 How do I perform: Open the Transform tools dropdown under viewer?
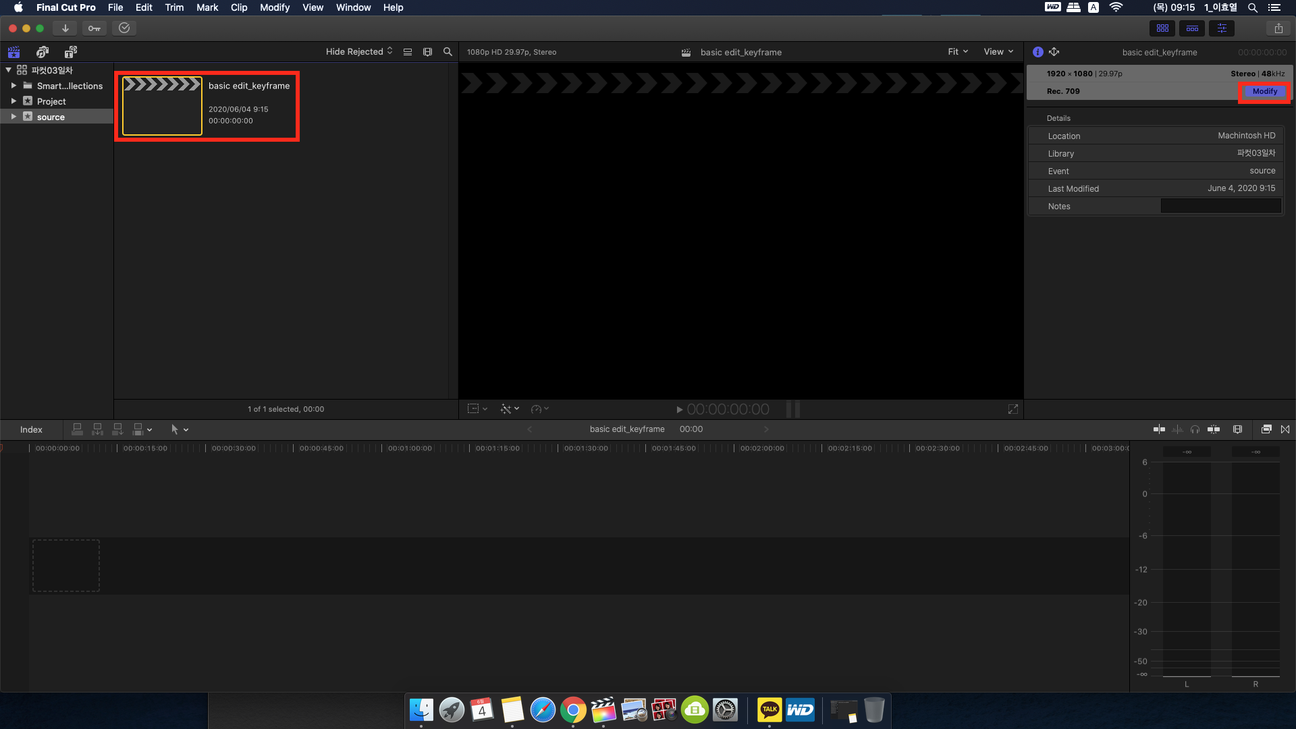477,409
